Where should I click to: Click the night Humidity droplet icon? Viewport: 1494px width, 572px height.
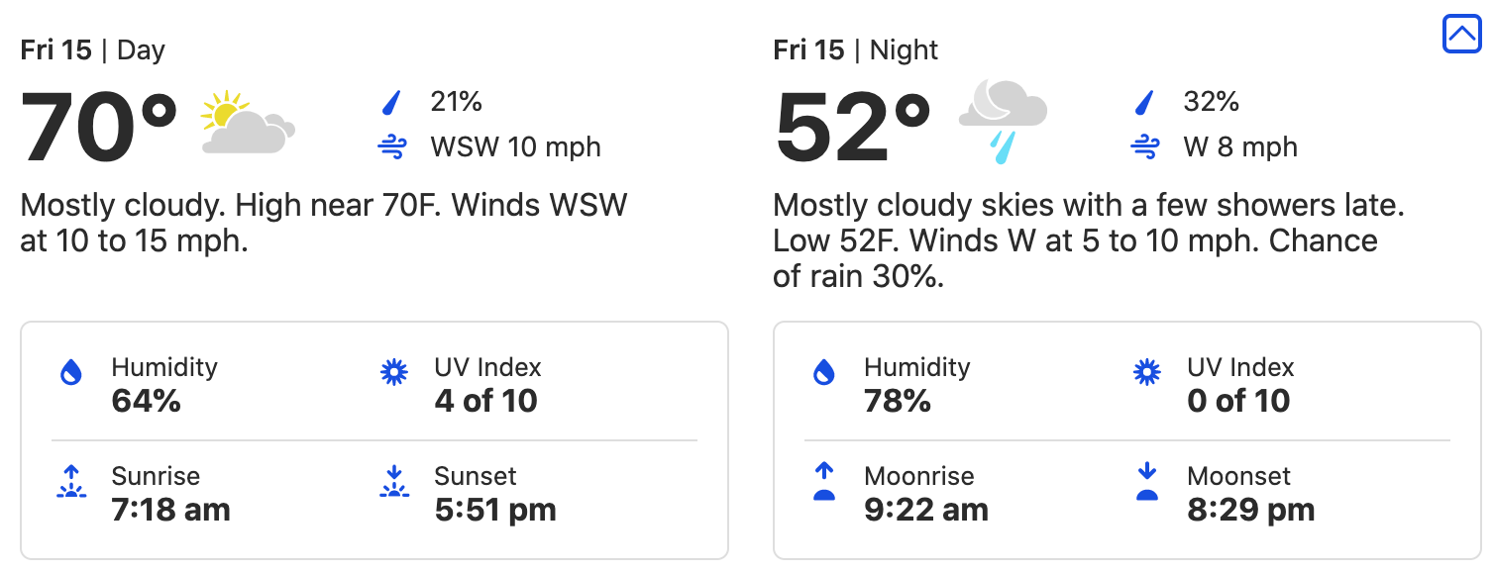click(x=824, y=373)
